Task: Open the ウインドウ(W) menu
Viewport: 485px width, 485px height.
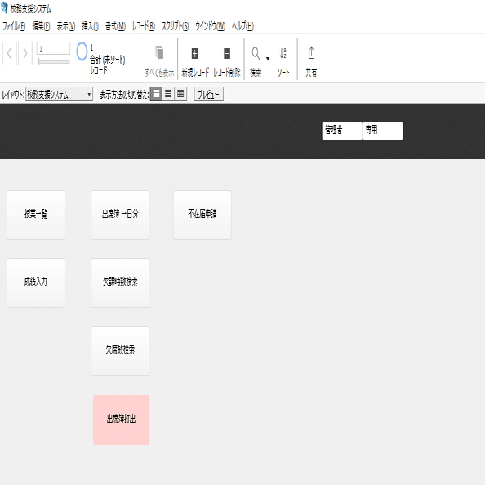Action: tap(211, 26)
